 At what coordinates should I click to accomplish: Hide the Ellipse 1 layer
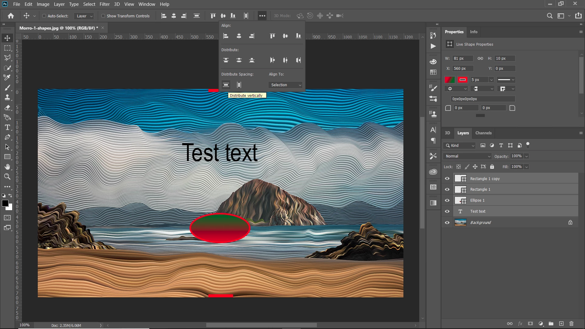[447, 200]
